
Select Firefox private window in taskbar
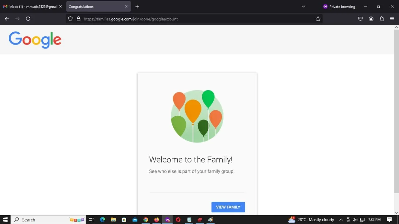pos(167,220)
